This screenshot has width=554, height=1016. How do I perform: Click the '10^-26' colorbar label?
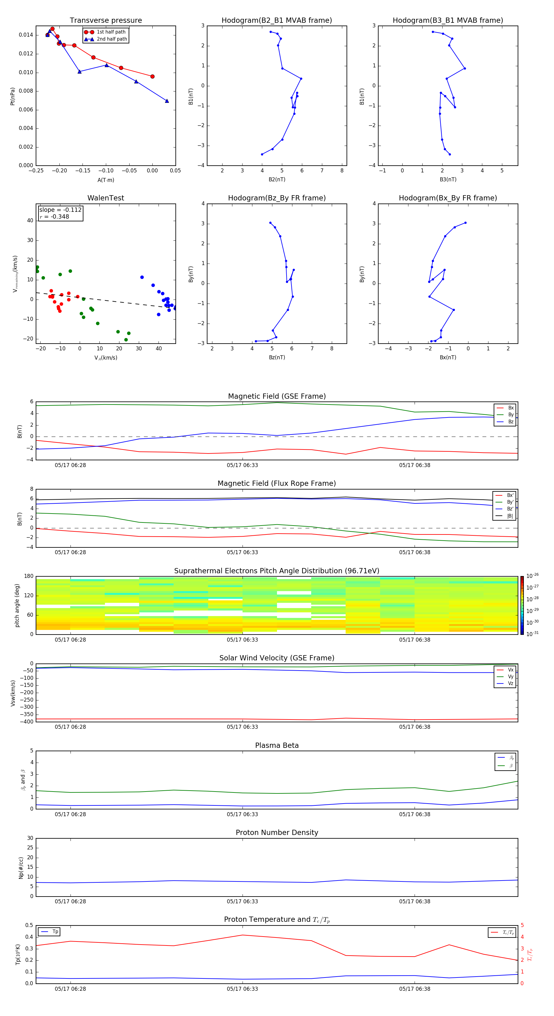coord(532,576)
